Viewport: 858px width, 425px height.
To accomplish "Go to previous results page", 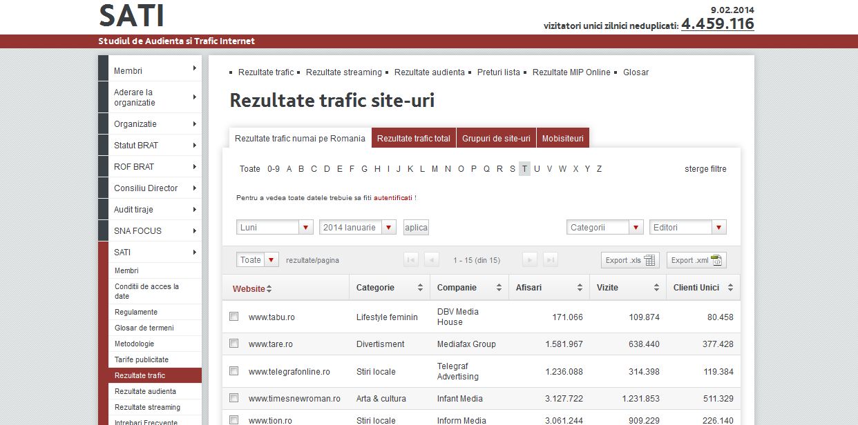I will click(x=432, y=260).
